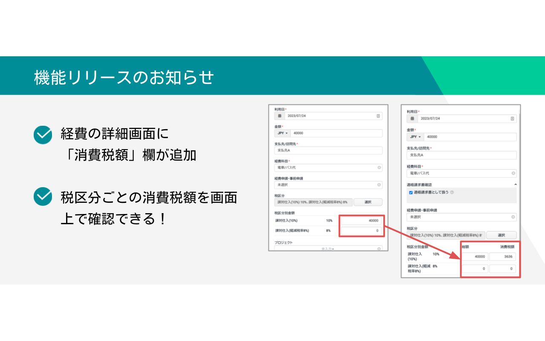This screenshot has height=341, width=545.
Task: Open calendar icon in right form's 利用日
Action: (412, 118)
